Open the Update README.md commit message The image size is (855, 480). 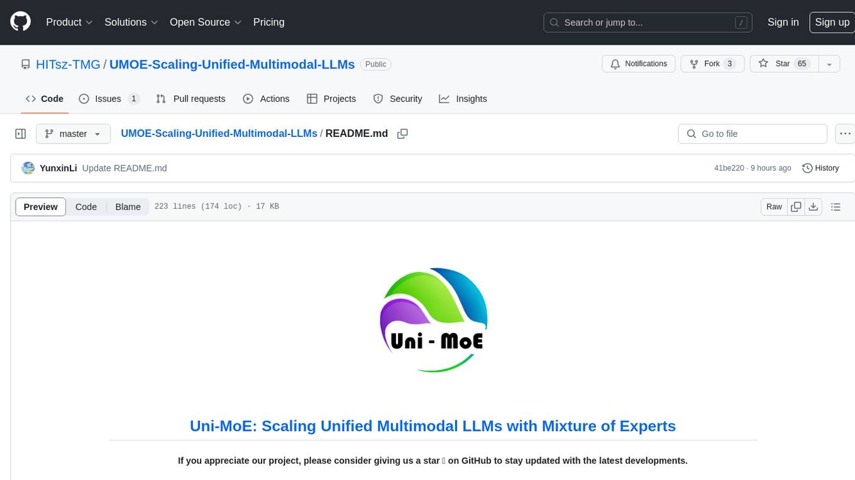click(x=124, y=168)
